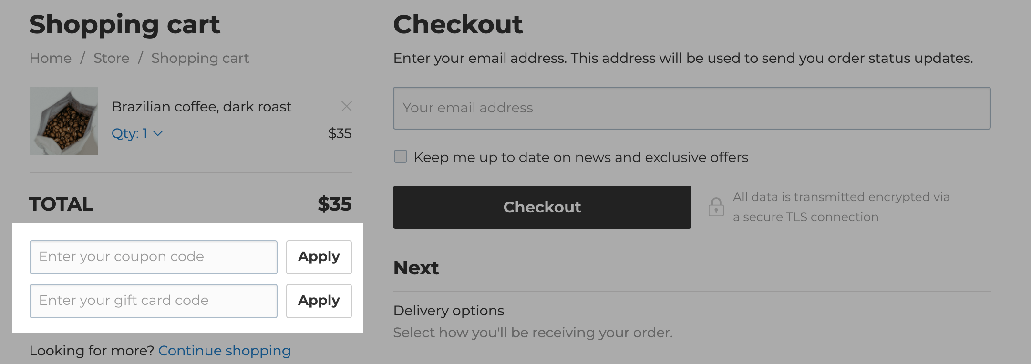1031x364 pixels.
Task: Click the Brazilian coffee product thumbnail
Action: pos(64,121)
